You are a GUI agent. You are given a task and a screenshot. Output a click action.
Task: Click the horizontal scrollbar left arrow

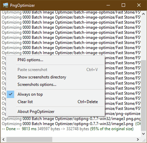(x=3, y=139)
